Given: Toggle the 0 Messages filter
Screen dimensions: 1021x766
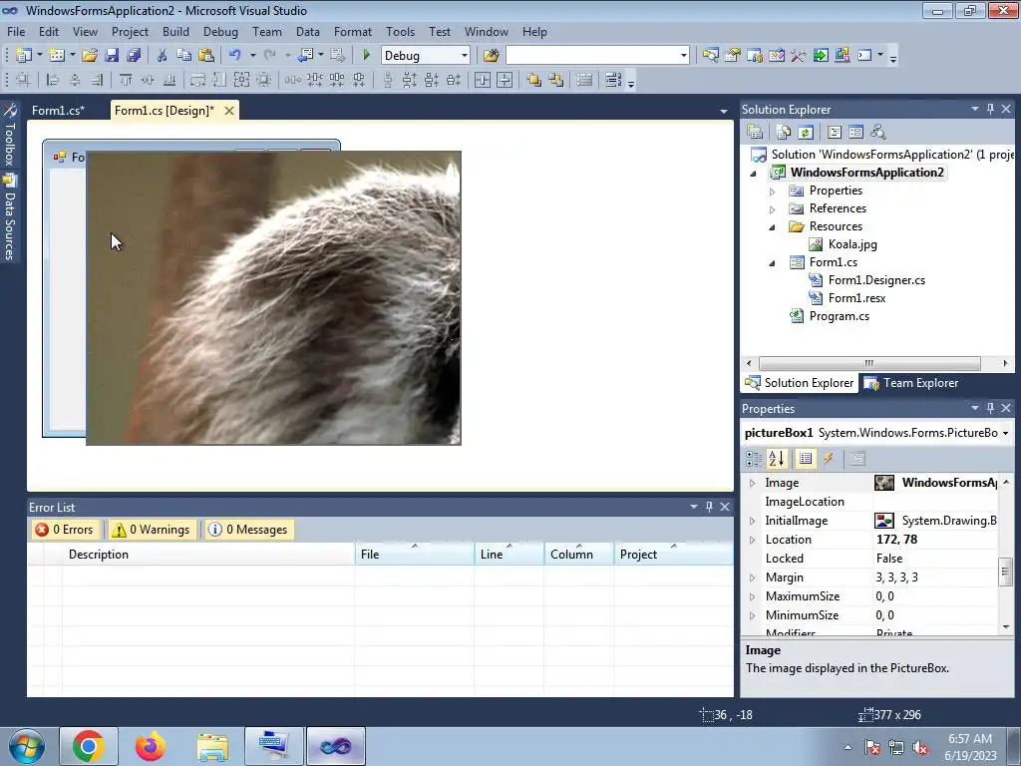Looking at the screenshot, I should pos(248,530).
